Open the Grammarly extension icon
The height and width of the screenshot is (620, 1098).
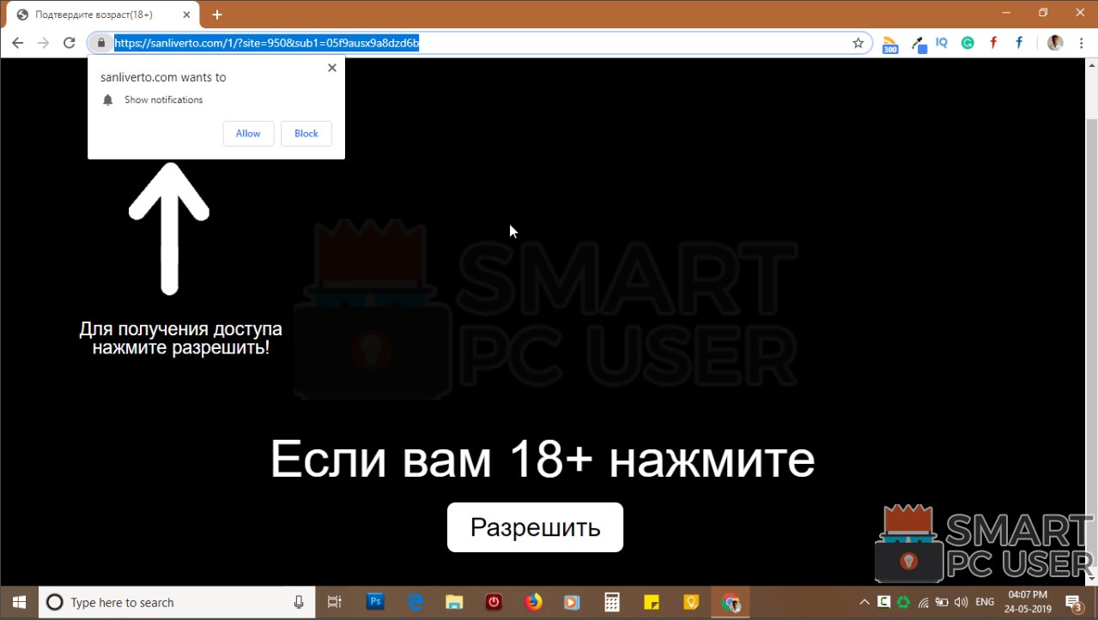(968, 42)
